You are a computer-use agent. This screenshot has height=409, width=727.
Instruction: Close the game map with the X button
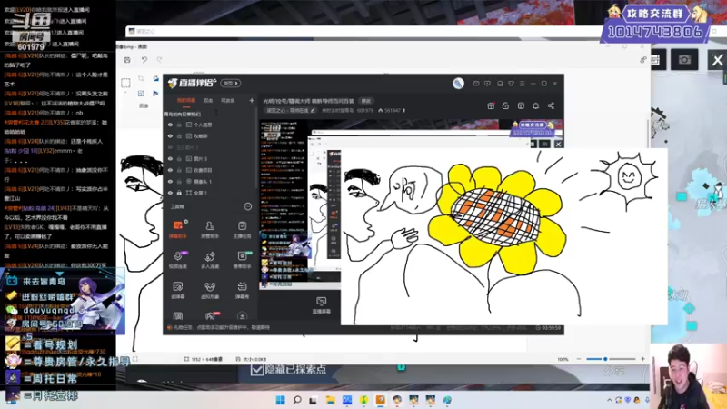(x=717, y=60)
